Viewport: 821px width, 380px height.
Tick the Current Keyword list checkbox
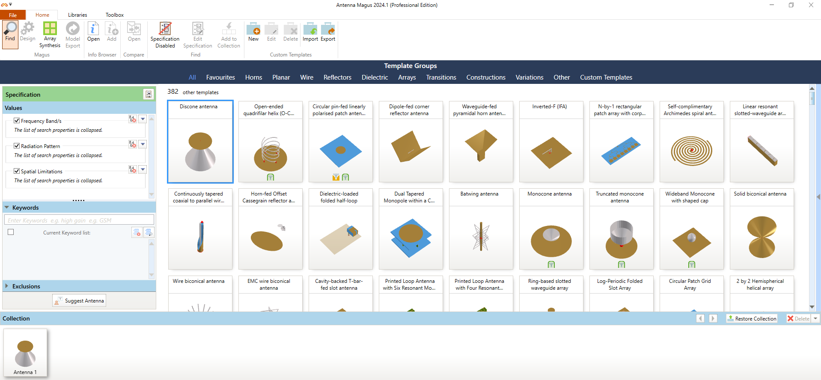tap(11, 232)
